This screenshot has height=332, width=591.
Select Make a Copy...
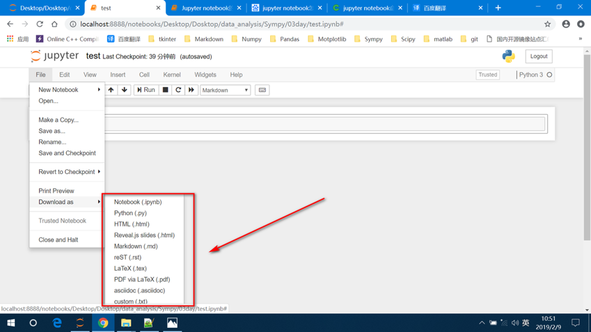67,120
